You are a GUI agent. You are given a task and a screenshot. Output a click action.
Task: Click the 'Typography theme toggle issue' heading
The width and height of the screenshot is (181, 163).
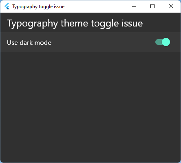coord(75,24)
